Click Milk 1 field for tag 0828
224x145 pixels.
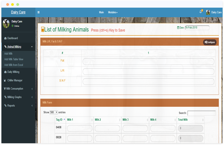[x=79, y=138]
